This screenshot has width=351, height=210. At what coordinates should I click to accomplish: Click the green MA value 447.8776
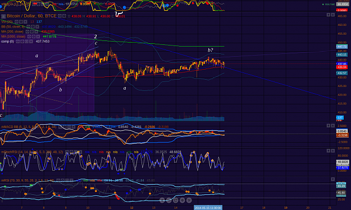[49, 36]
